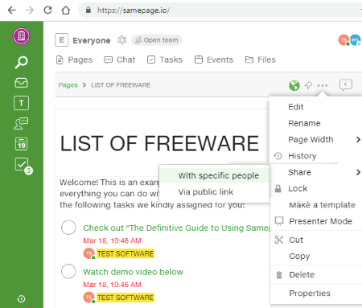Open the calendar icon showing 19

(21, 144)
